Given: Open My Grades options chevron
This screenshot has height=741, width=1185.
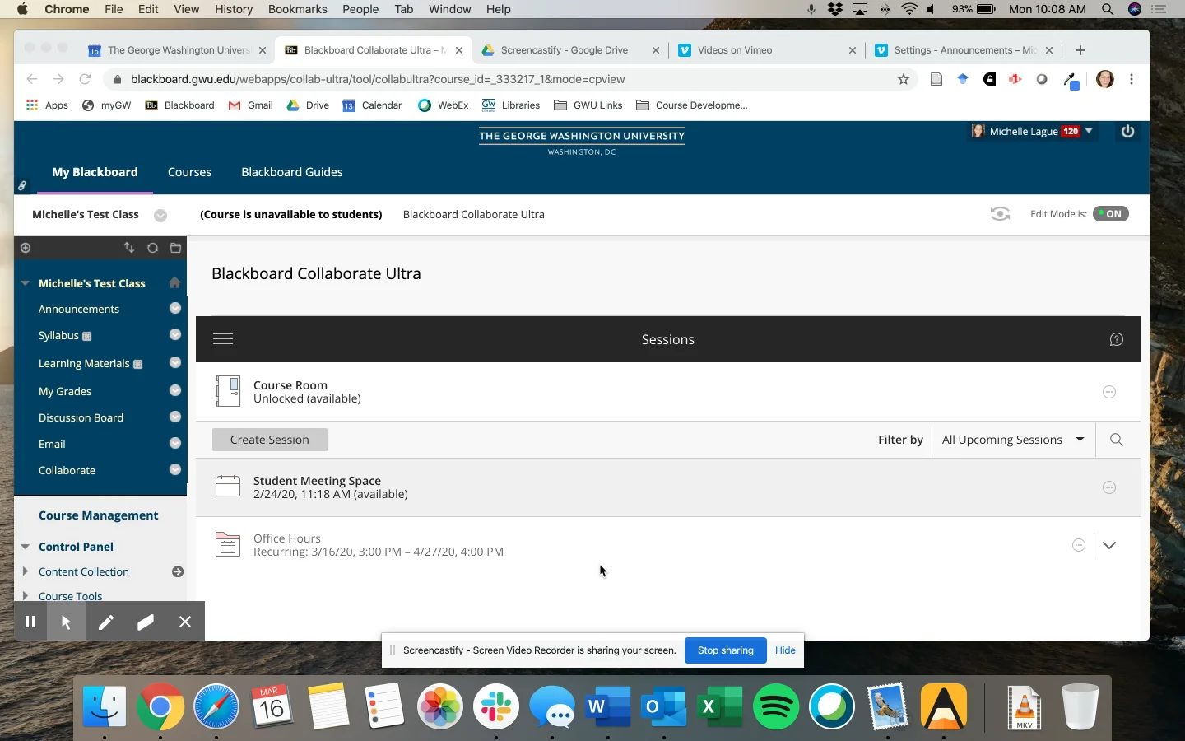Looking at the screenshot, I should coord(175,390).
